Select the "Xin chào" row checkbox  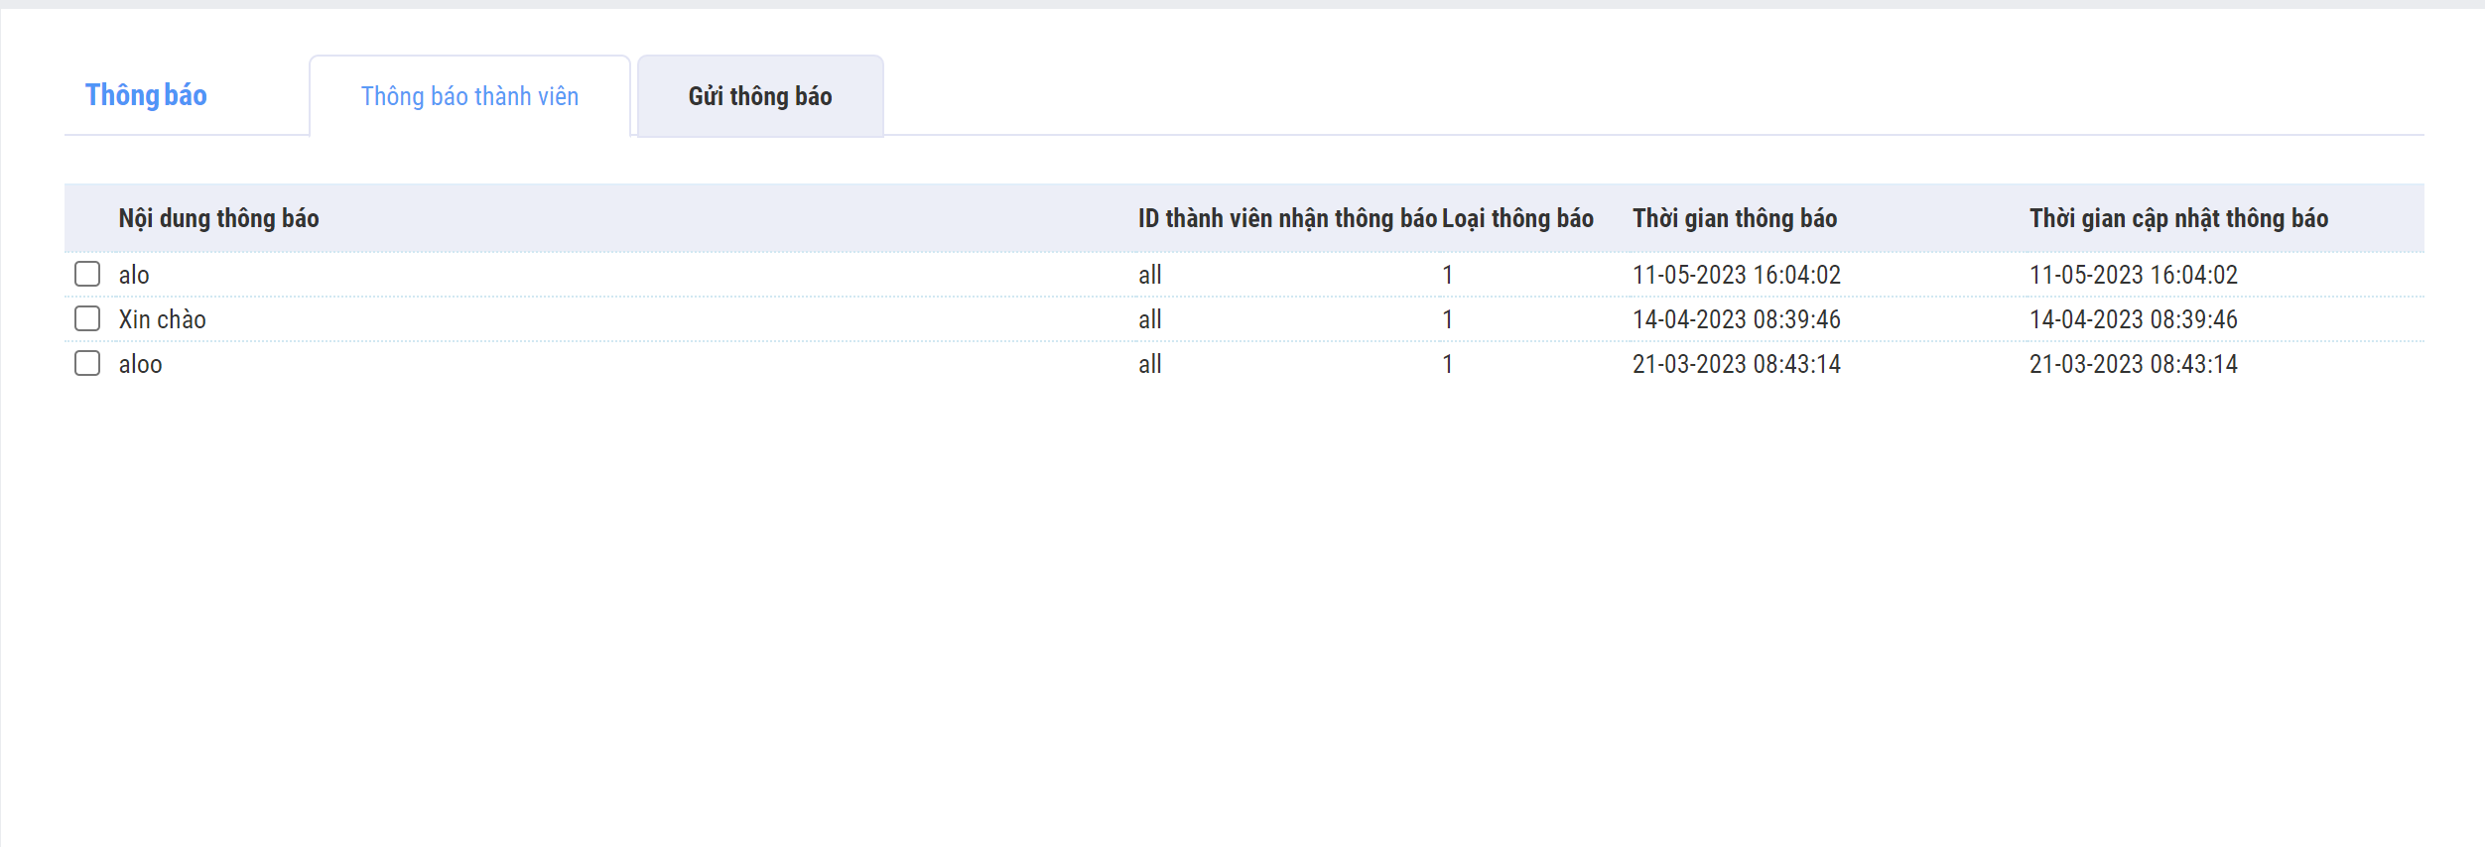point(87,318)
